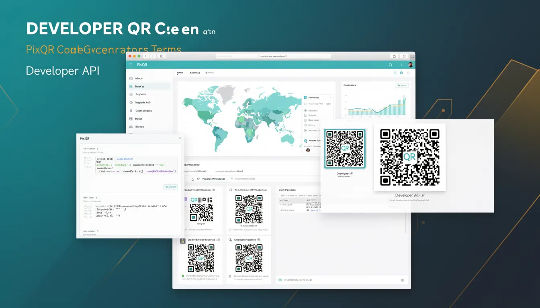Image resolution: width=540 pixels, height=308 pixels.
Task: Switch to the Analytics tab
Action: (195, 73)
